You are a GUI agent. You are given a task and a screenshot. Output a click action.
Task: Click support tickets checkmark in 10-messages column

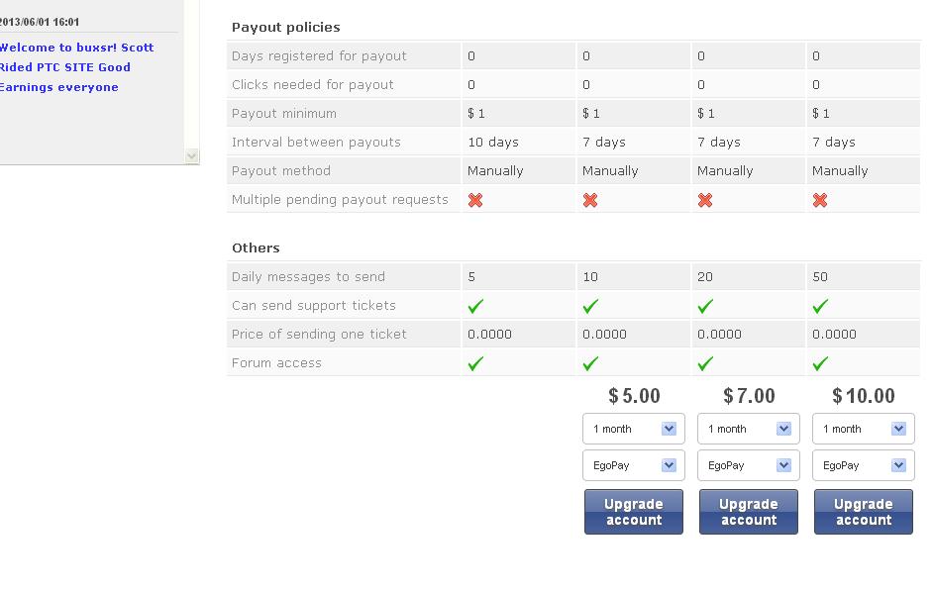tap(590, 306)
